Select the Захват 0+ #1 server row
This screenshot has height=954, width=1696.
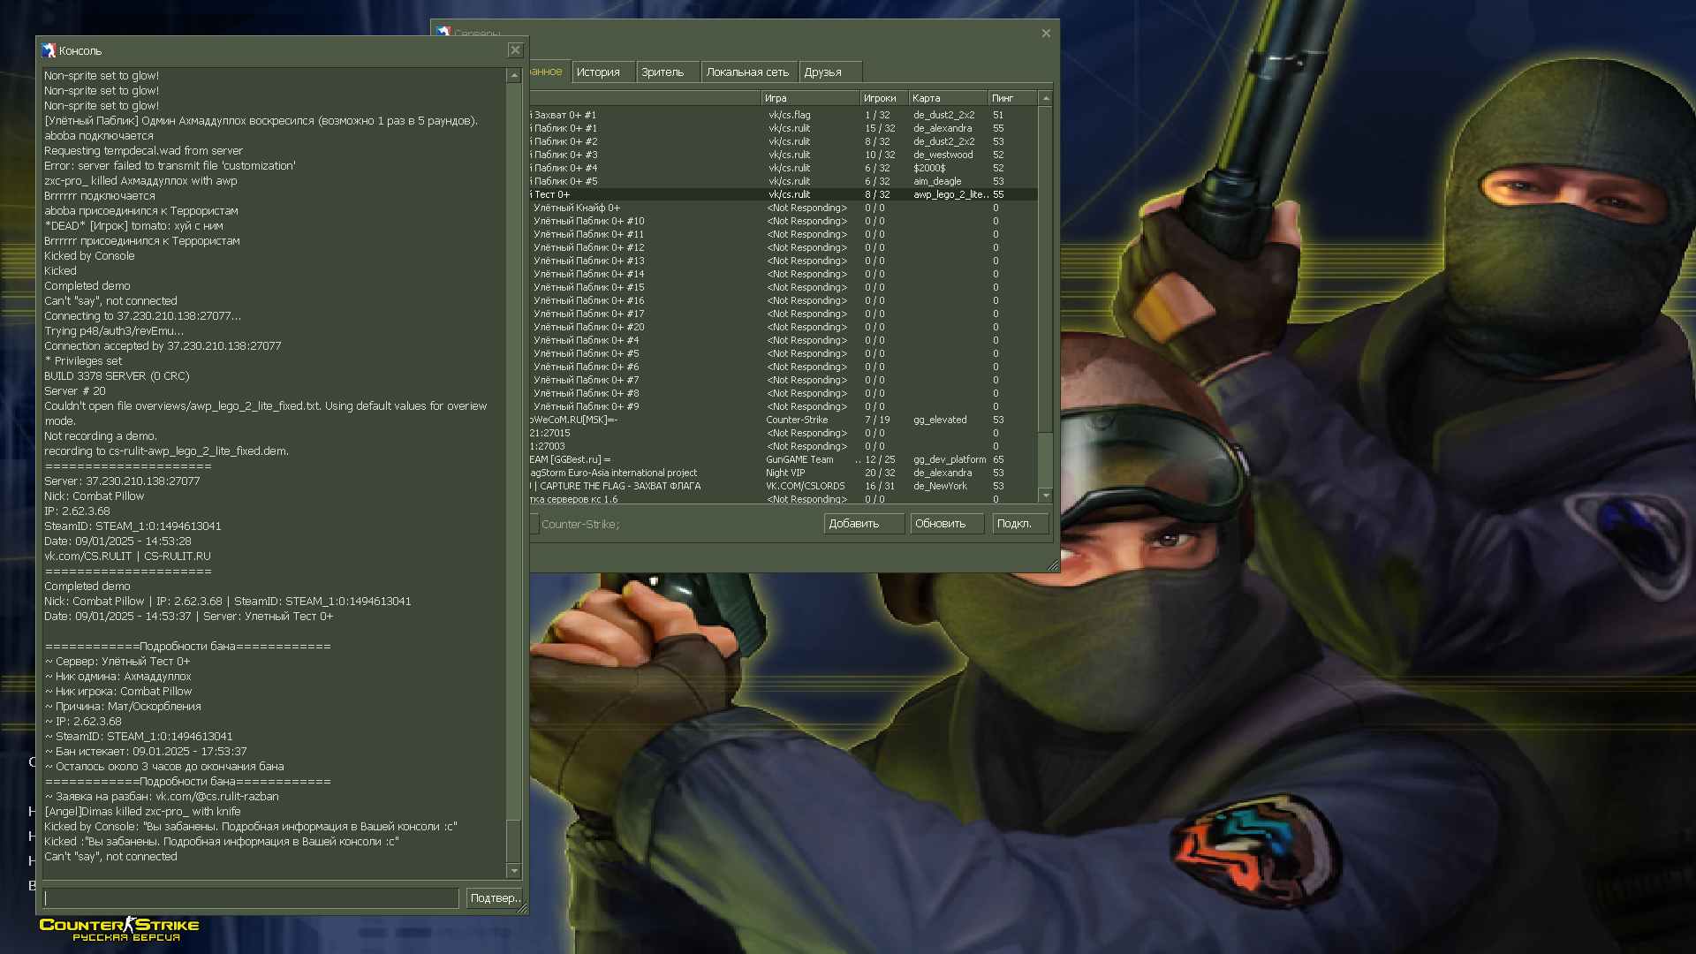coord(784,115)
